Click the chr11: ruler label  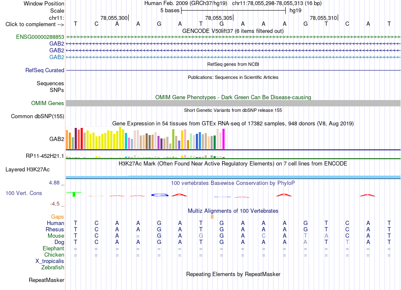click(x=56, y=18)
